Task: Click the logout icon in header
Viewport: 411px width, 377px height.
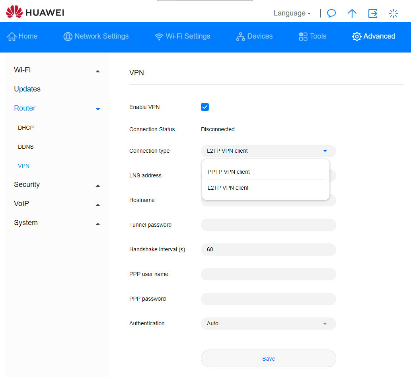Action: [373, 14]
